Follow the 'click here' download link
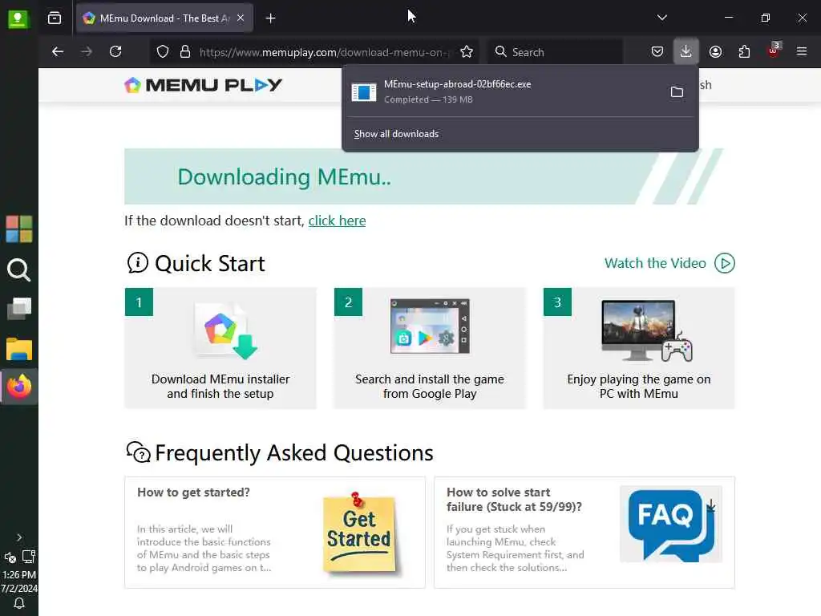The image size is (821, 616). click(x=338, y=221)
